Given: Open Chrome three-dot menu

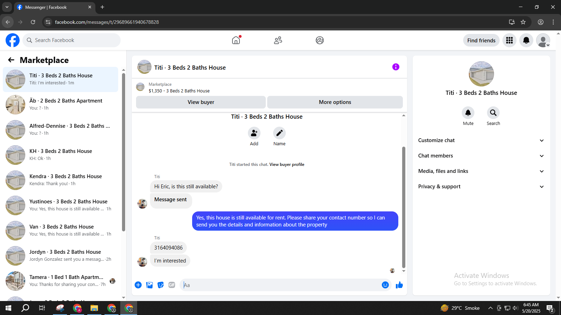Looking at the screenshot, I should [553, 22].
